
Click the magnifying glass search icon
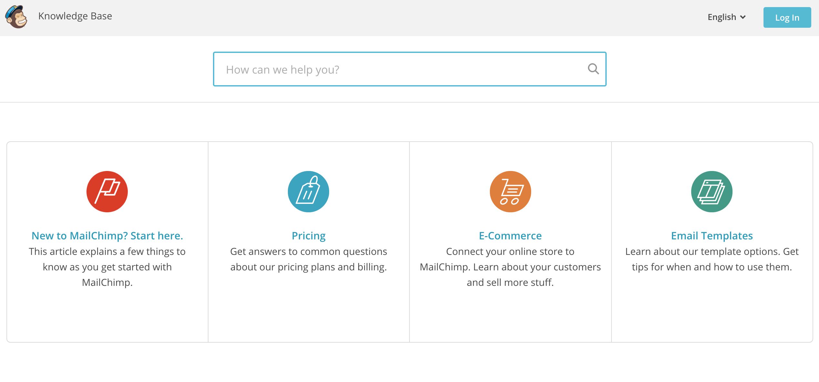593,69
